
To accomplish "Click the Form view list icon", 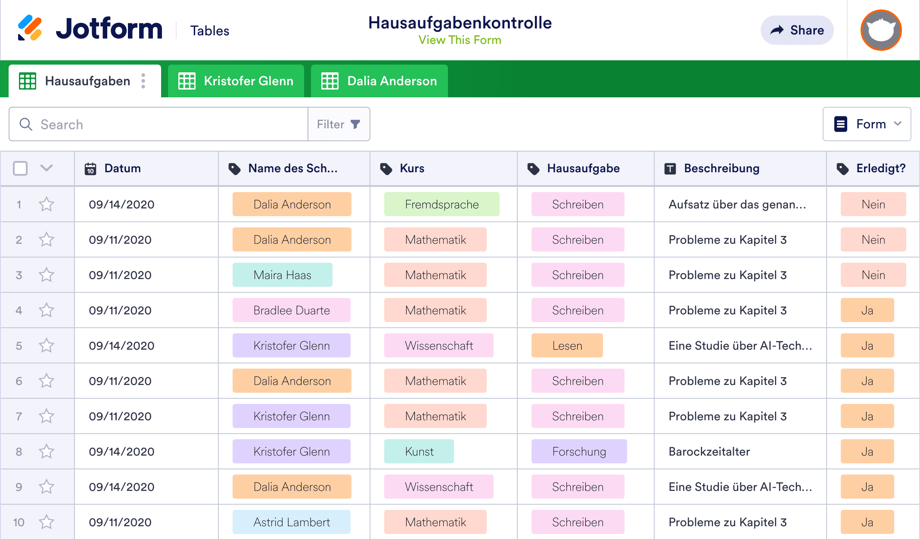I will point(840,124).
